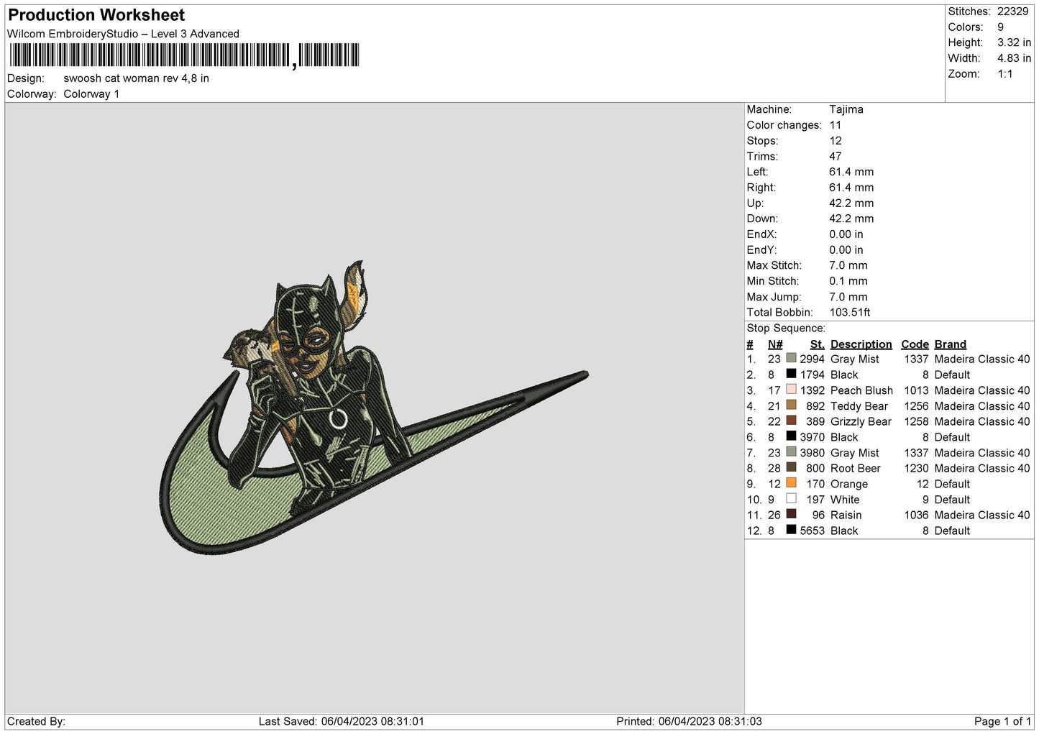
Task: Click the Brand column header
Action: point(950,344)
